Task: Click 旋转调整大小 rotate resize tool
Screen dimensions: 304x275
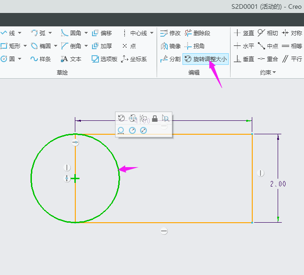Action: (206, 59)
